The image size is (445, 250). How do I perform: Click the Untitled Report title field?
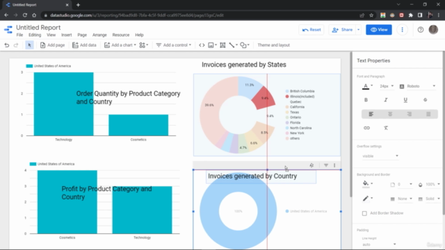coord(38,28)
